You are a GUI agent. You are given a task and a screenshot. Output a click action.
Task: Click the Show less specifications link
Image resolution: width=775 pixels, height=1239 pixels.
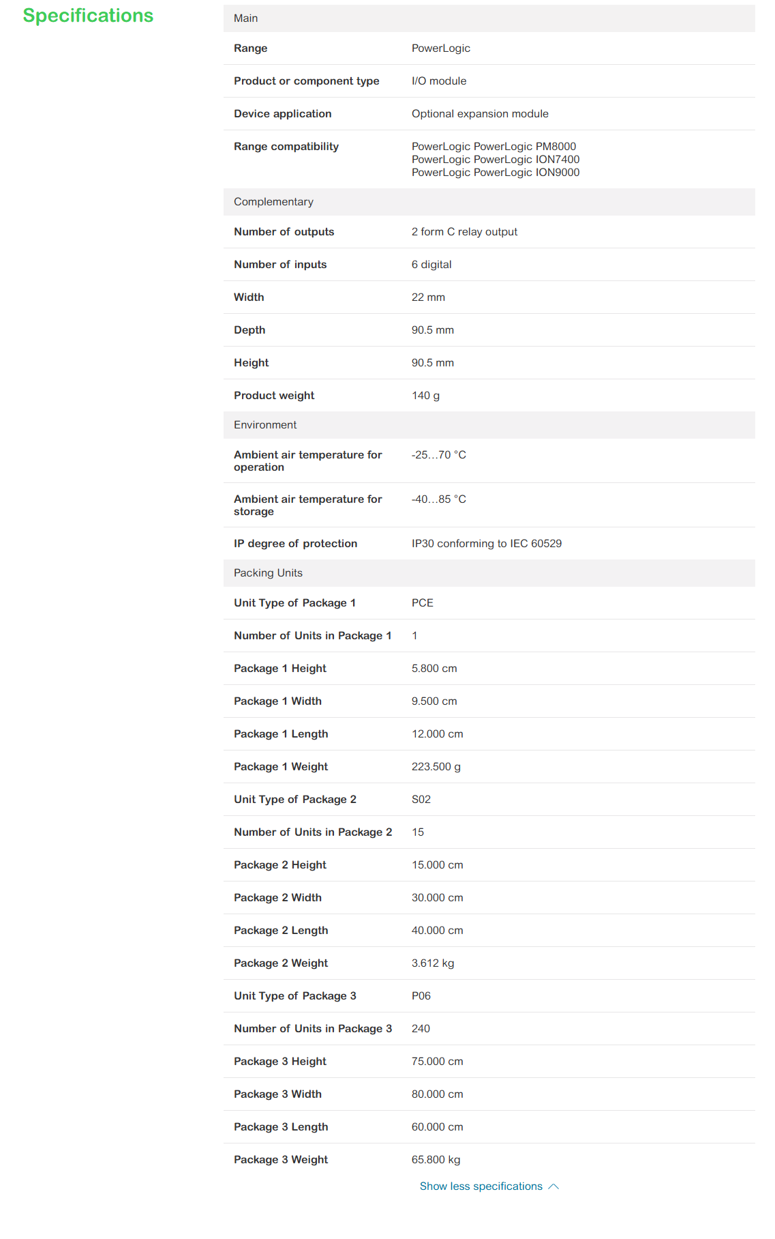tap(481, 1186)
